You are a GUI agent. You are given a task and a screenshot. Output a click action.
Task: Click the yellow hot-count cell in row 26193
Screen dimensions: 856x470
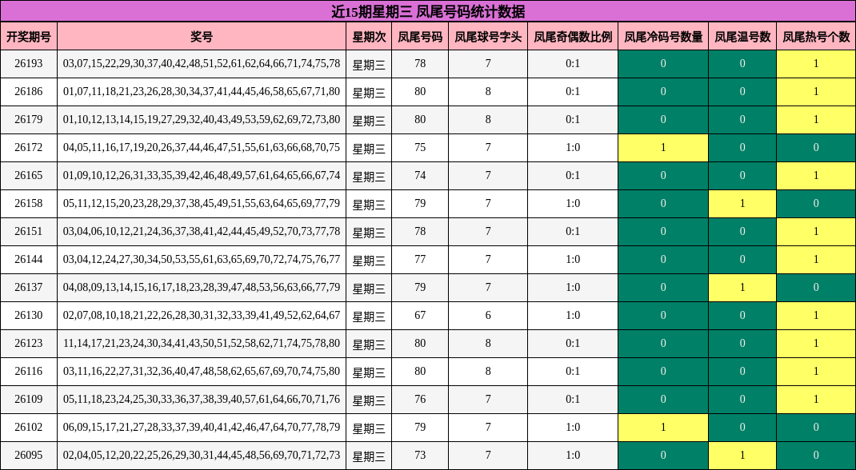coord(816,63)
